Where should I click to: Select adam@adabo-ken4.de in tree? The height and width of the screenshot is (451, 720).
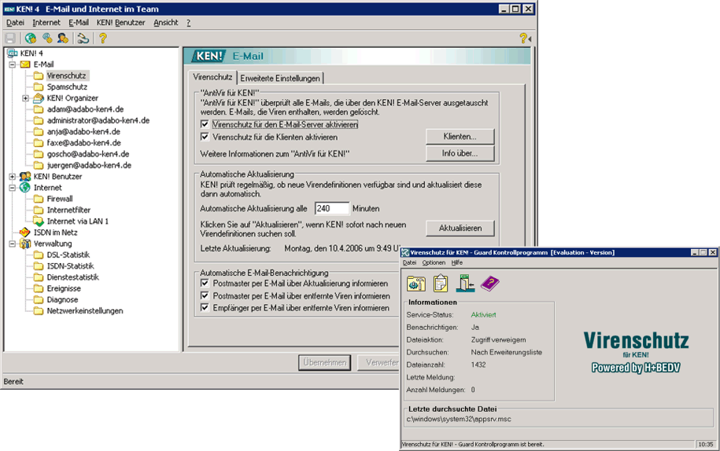tap(85, 109)
